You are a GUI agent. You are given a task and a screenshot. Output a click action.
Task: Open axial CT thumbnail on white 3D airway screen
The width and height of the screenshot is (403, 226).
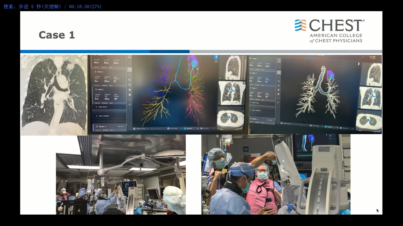369,120
